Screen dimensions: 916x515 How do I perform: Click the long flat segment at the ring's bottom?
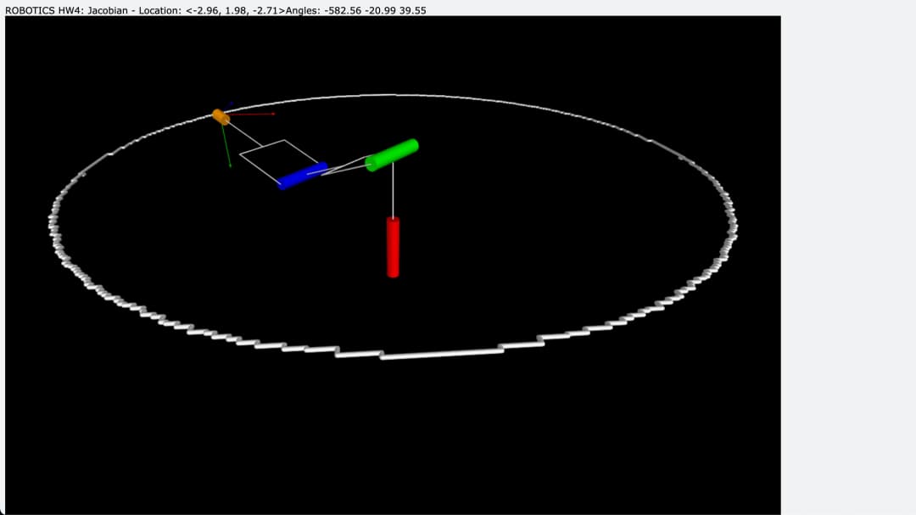click(441, 354)
